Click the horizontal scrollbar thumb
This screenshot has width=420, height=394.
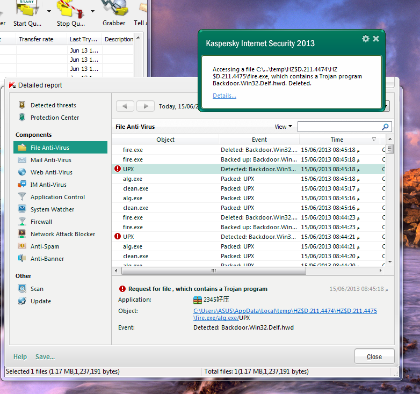pyautogui.click(x=213, y=271)
